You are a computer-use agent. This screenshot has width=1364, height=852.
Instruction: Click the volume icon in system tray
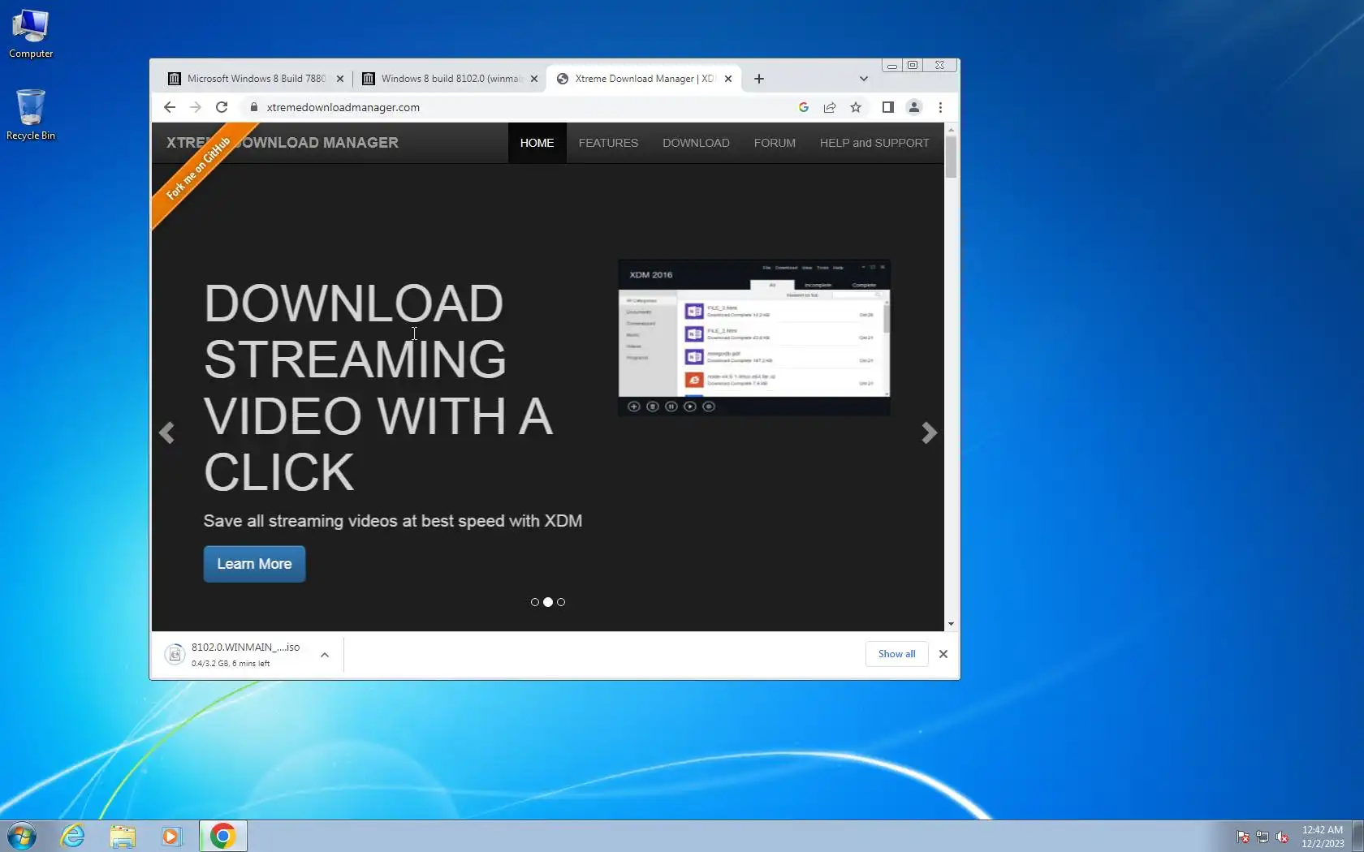(x=1282, y=837)
